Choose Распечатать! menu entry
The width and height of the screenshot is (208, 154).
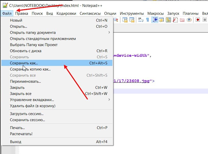tap(57, 134)
